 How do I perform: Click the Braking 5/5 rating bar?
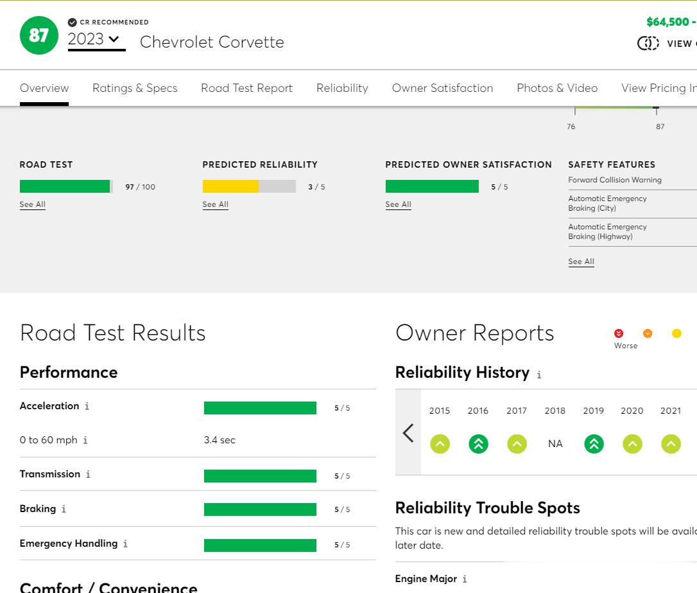tap(260, 509)
